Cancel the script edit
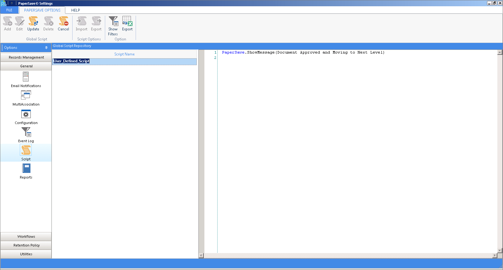The width and height of the screenshot is (503, 270). pyautogui.click(x=63, y=24)
